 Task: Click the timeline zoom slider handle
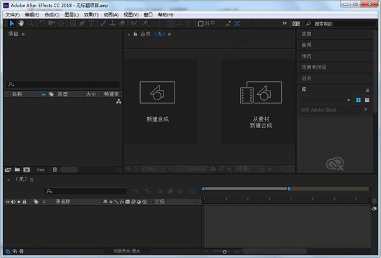point(223,251)
